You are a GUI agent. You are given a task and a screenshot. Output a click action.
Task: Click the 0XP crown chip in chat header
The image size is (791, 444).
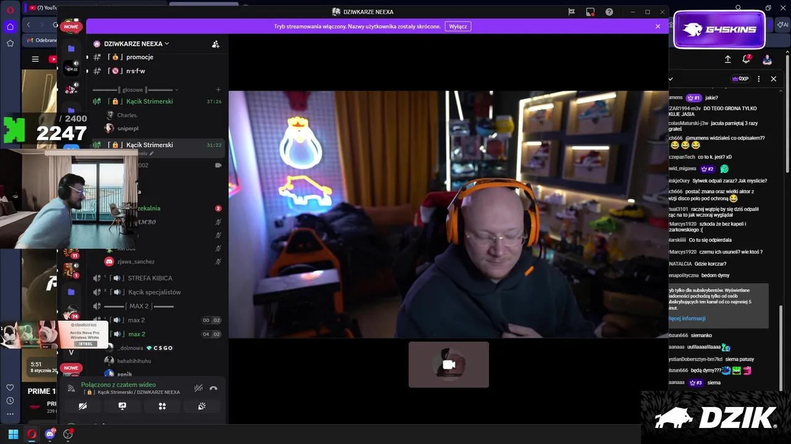(x=740, y=79)
